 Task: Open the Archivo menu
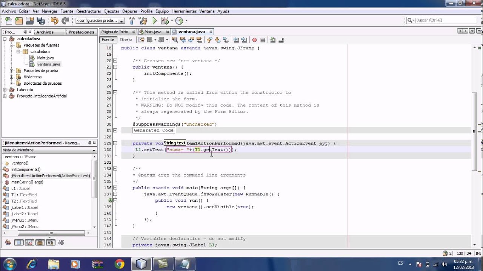coord(9,11)
